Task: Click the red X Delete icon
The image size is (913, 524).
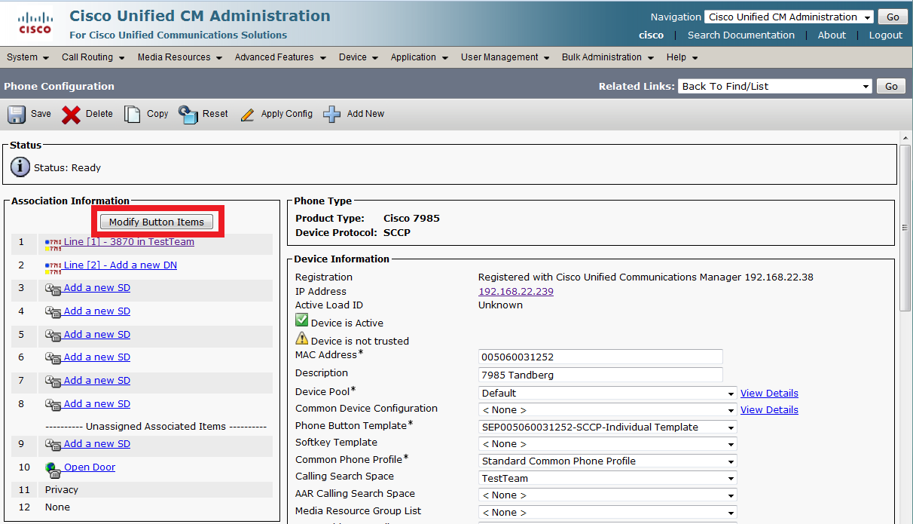Action: tap(72, 114)
